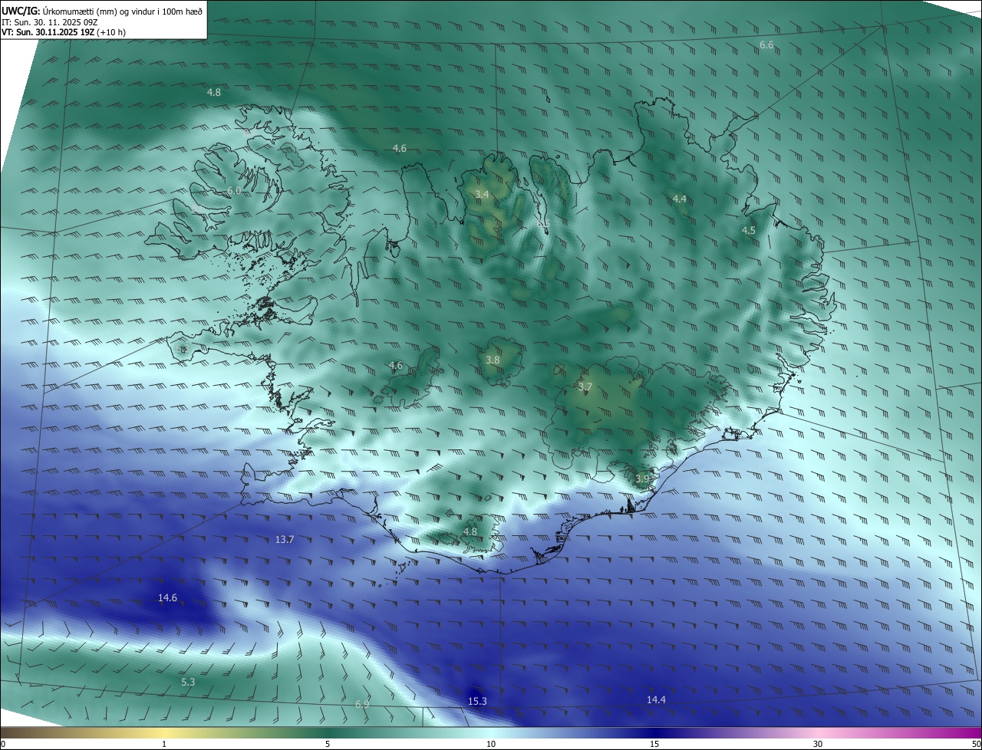982x750 pixels.
Task: Click the '30' tick label on the color scale
Action: tap(818, 744)
